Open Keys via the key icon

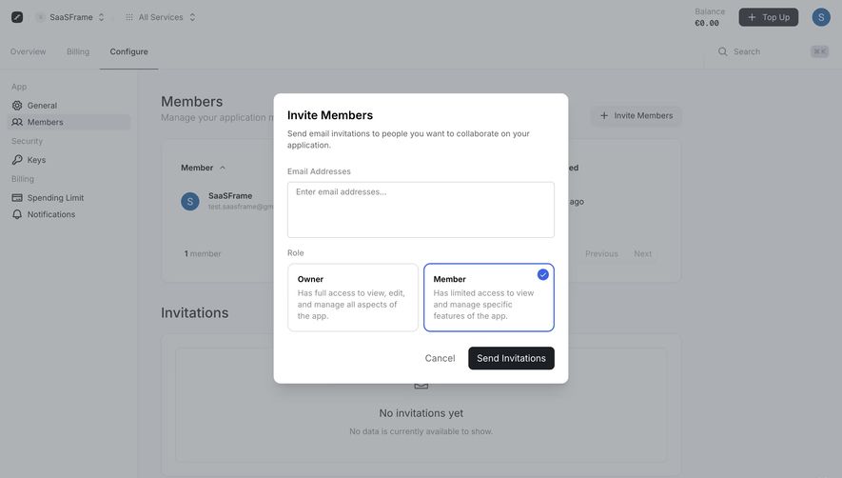tap(17, 160)
